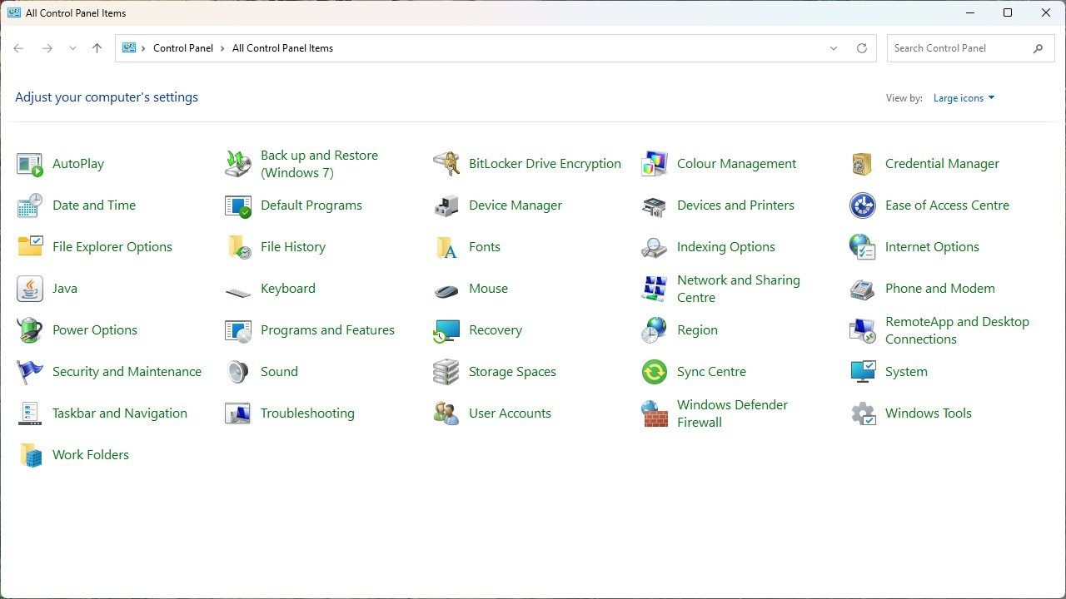This screenshot has width=1066, height=599.
Task: Open the Troubleshooting link text
Action: (x=307, y=413)
